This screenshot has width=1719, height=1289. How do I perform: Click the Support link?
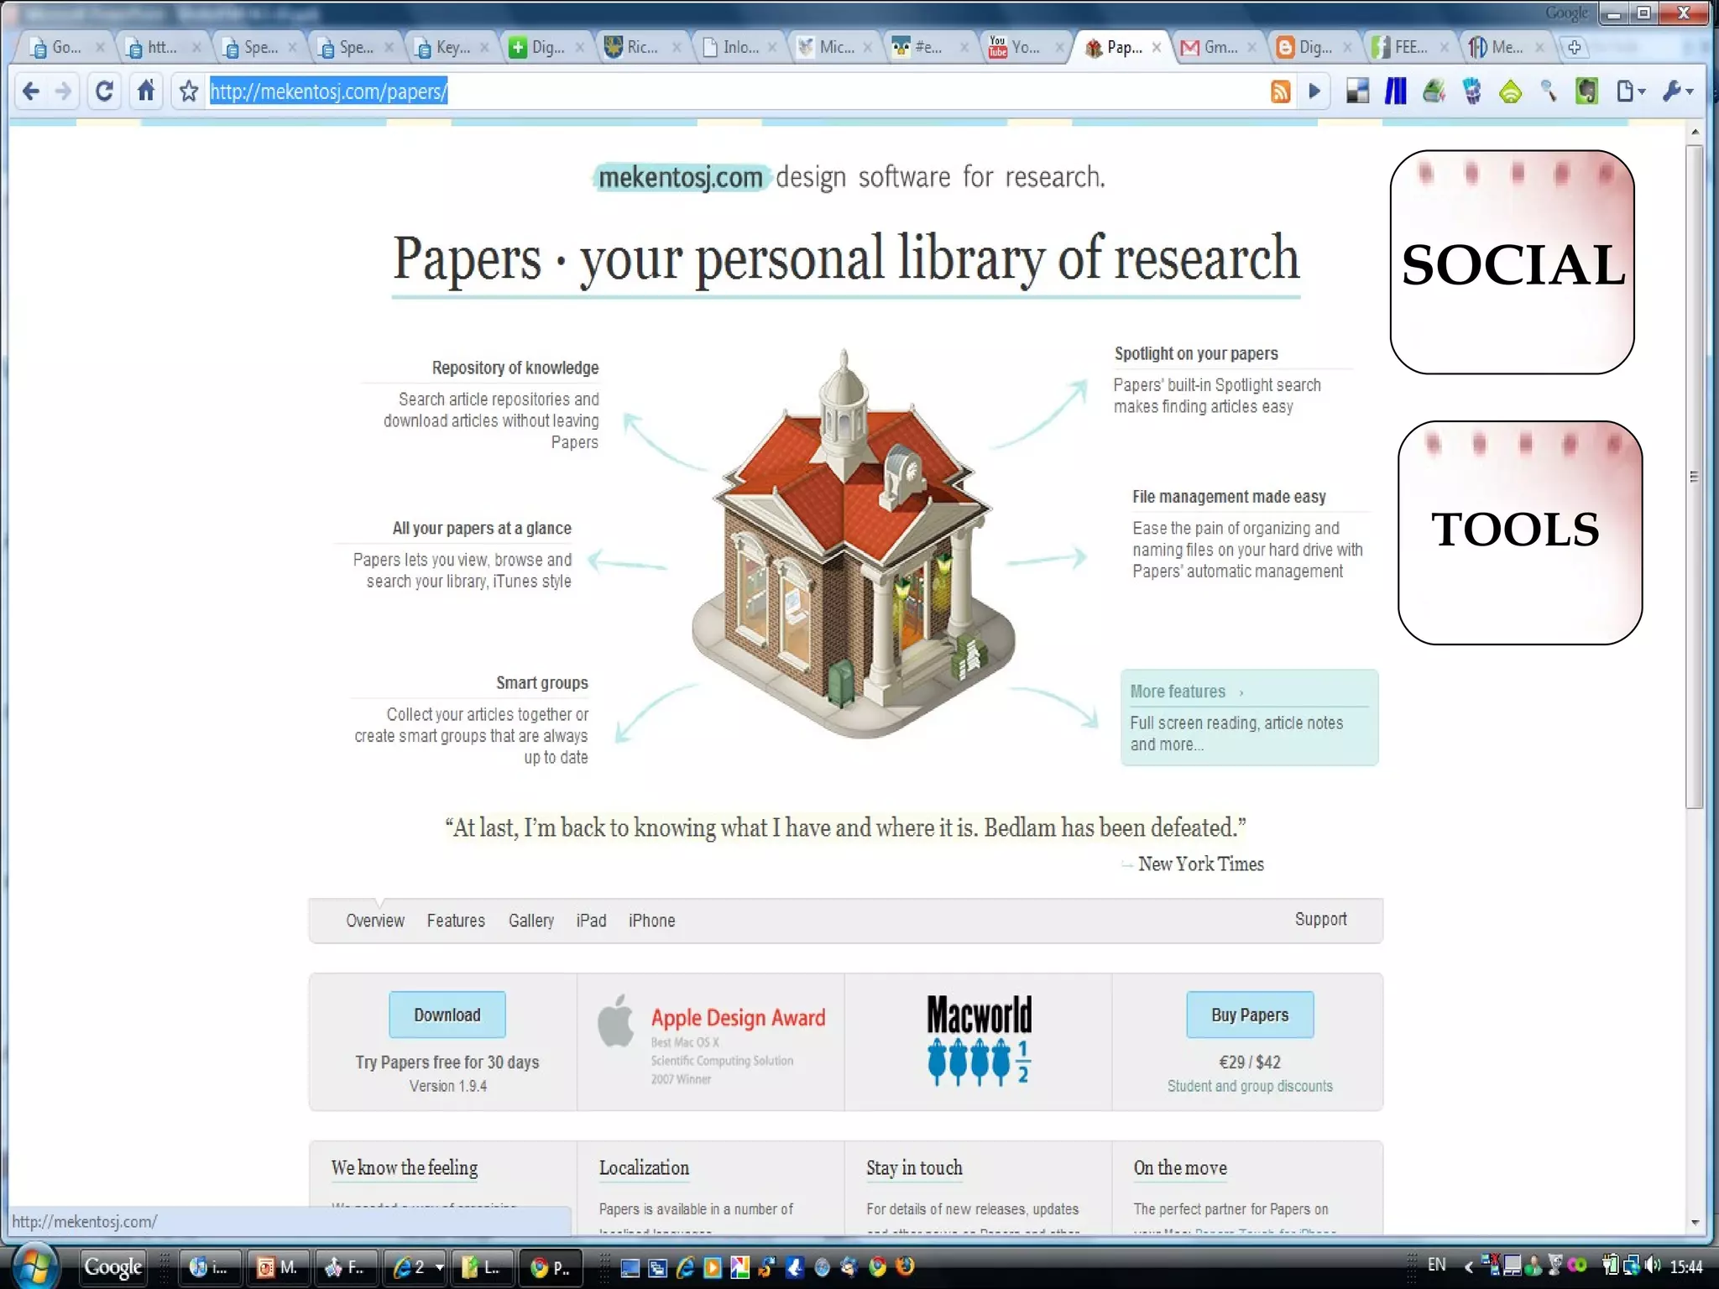pos(1320,919)
